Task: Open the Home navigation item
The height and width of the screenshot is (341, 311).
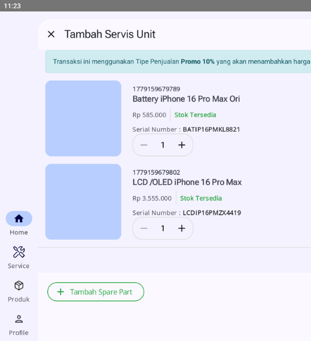Action: (19, 223)
